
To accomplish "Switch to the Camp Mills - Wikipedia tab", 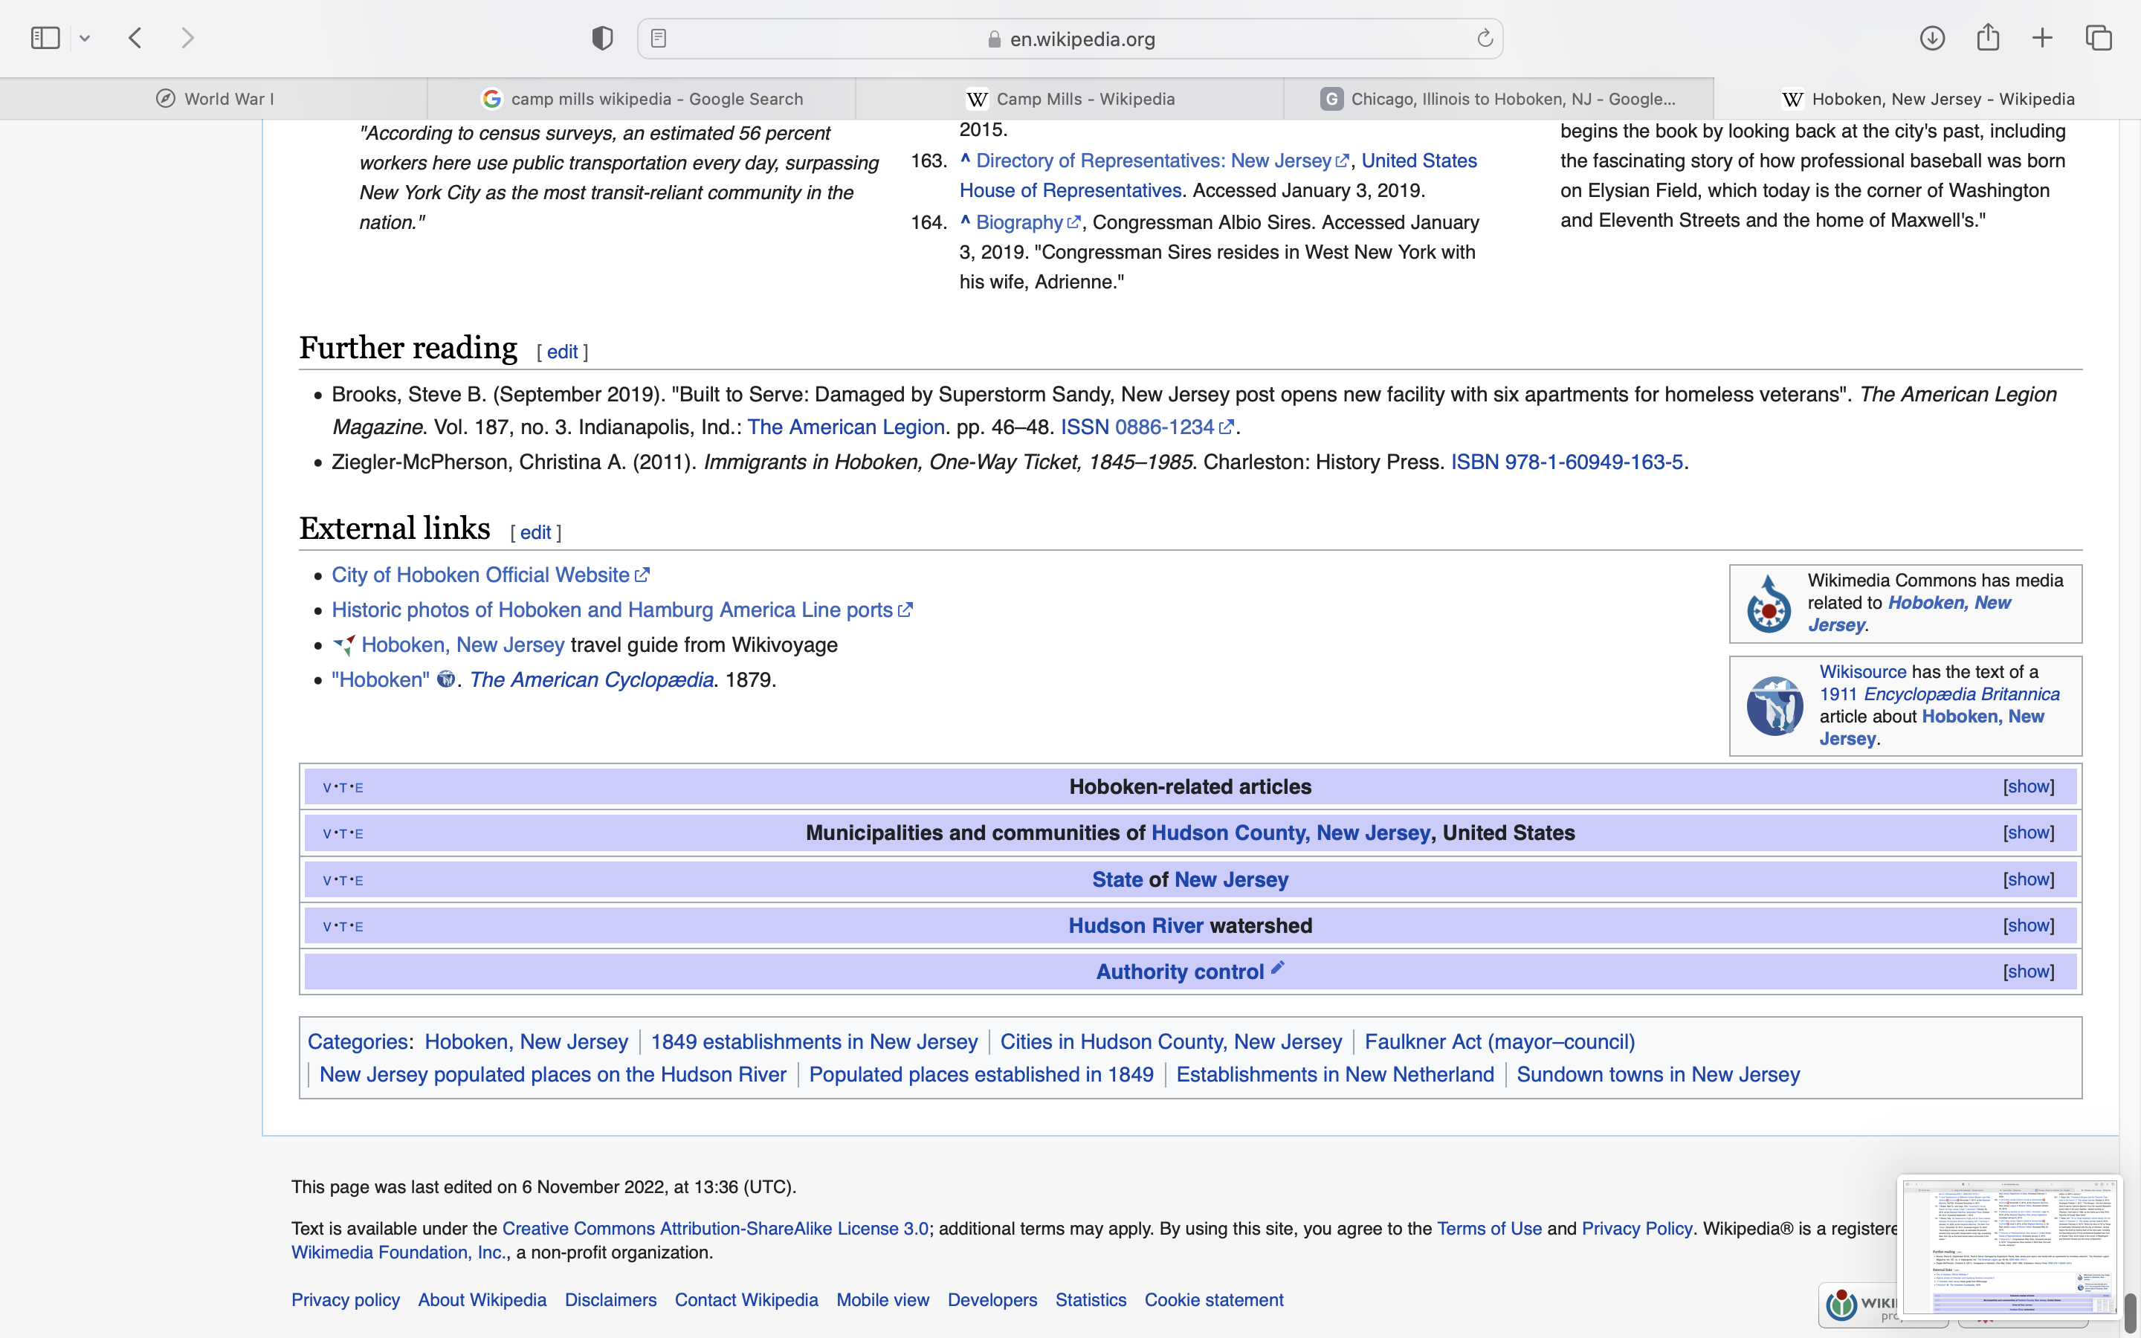I will pyautogui.click(x=1070, y=99).
